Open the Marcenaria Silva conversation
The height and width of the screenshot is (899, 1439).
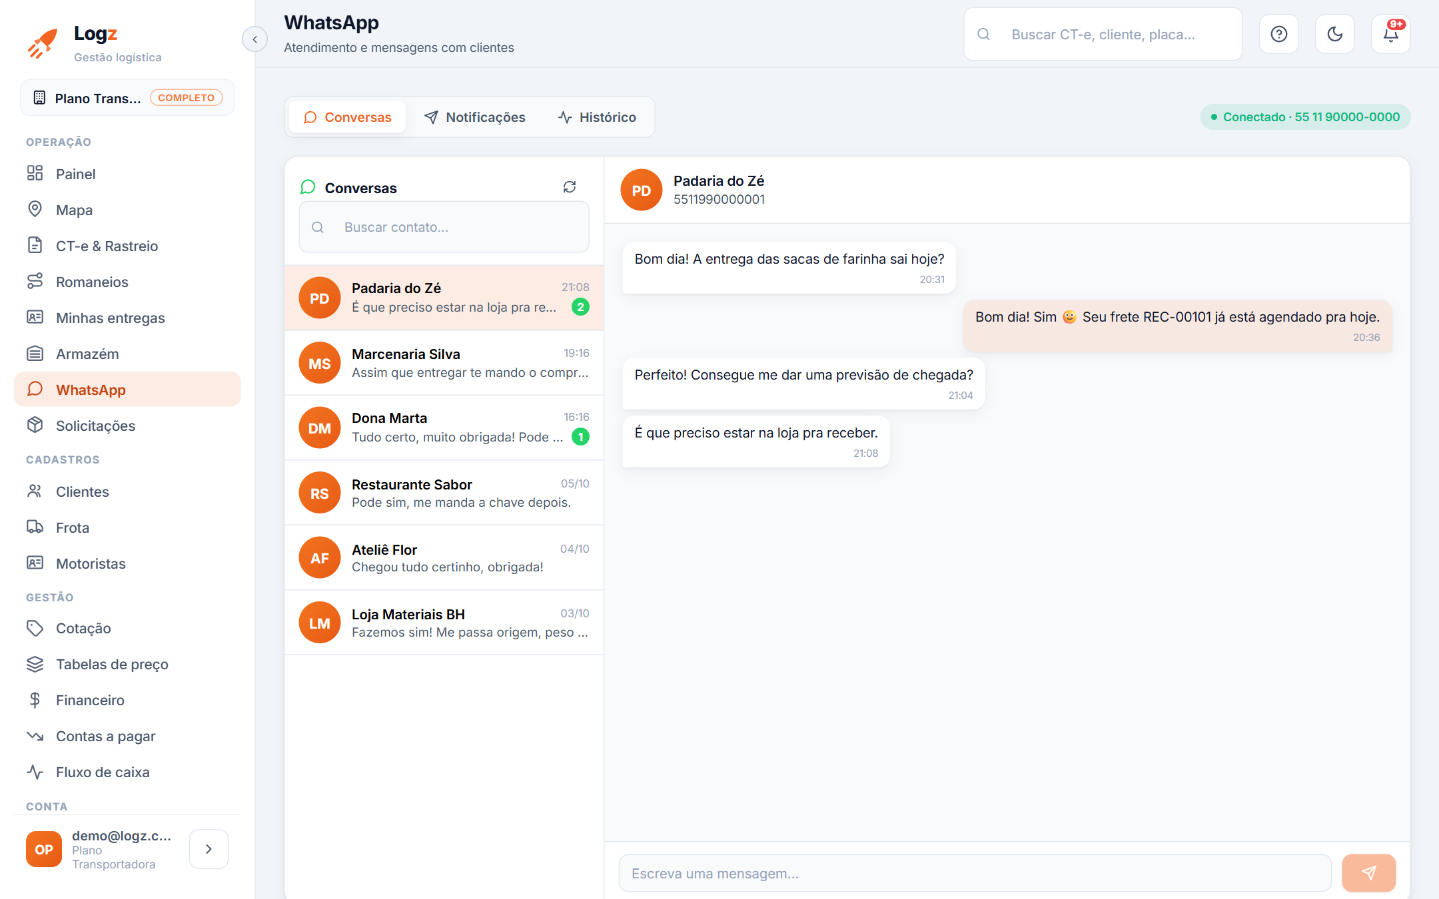coord(444,363)
